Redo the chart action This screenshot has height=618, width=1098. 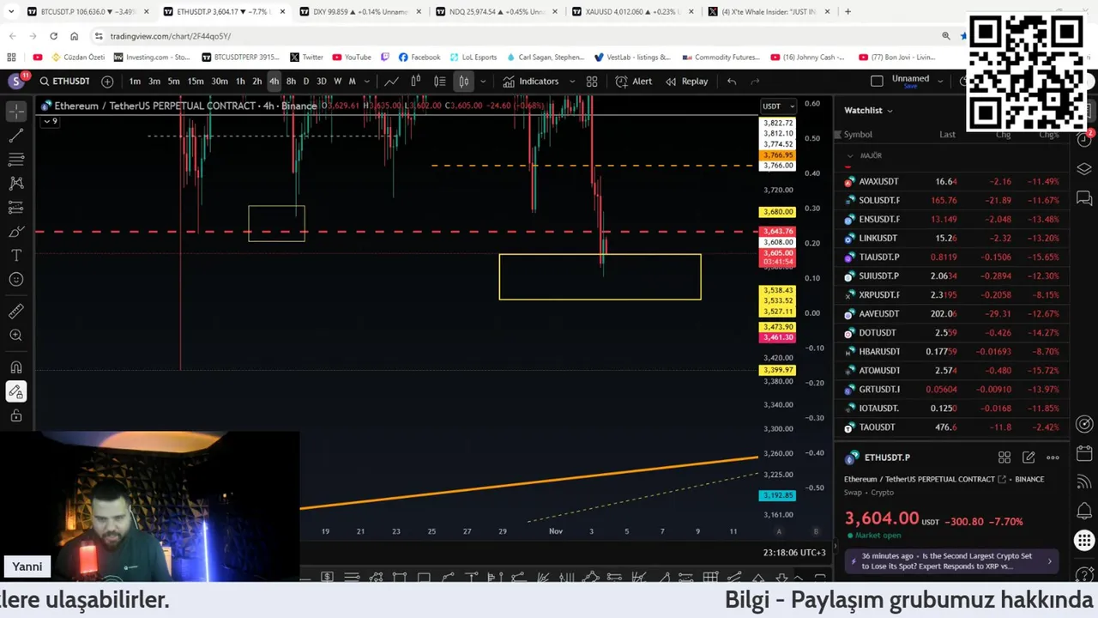(756, 82)
